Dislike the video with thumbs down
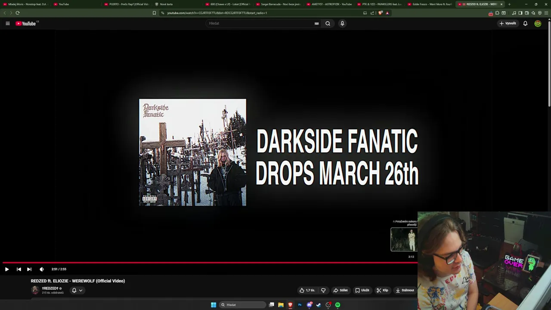Viewport: 551px width, 310px height. click(x=323, y=290)
